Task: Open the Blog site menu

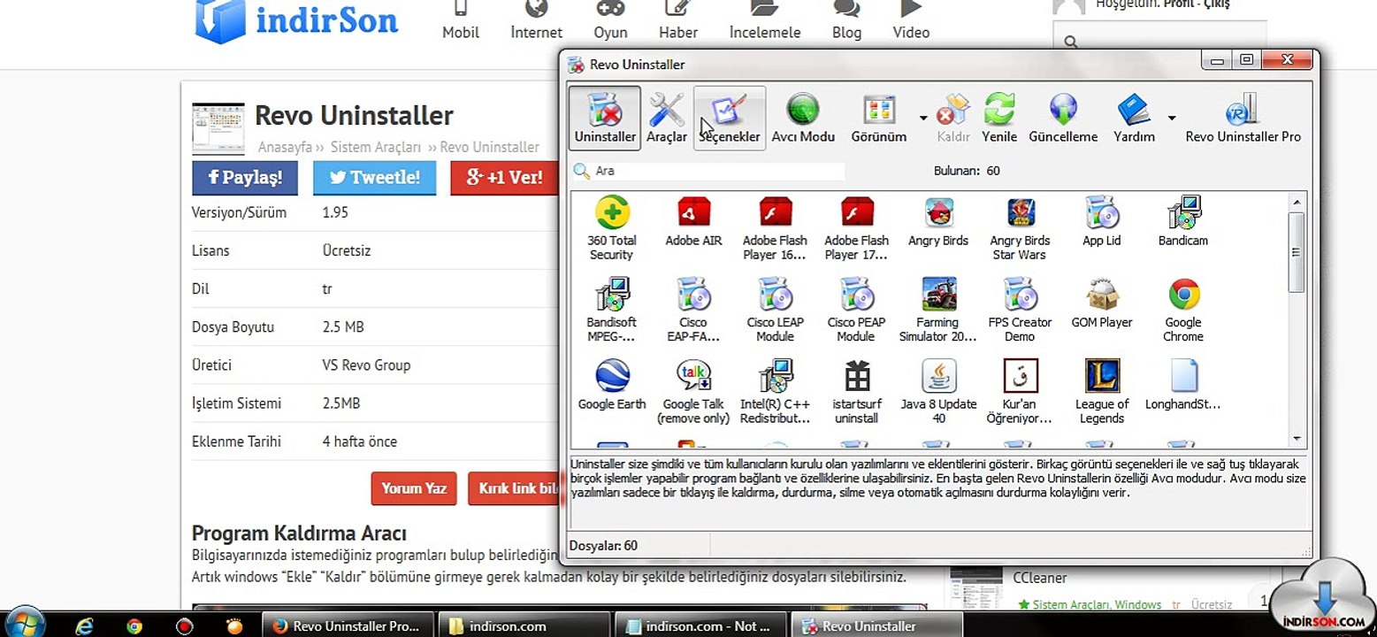Action: coord(846,21)
